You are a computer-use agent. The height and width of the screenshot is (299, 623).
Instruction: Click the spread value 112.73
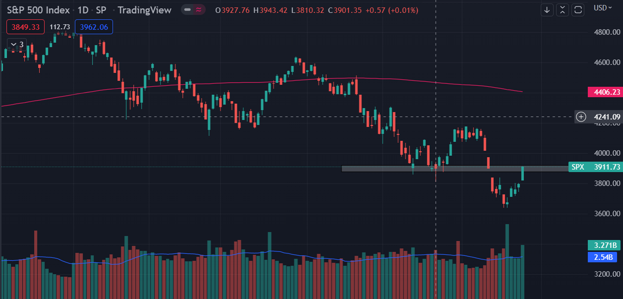[x=59, y=27]
